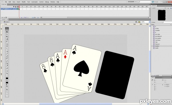Click the Swap Colors icon in toolbox
The width and height of the screenshot is (172, 105).
click(x=7, y=87)
